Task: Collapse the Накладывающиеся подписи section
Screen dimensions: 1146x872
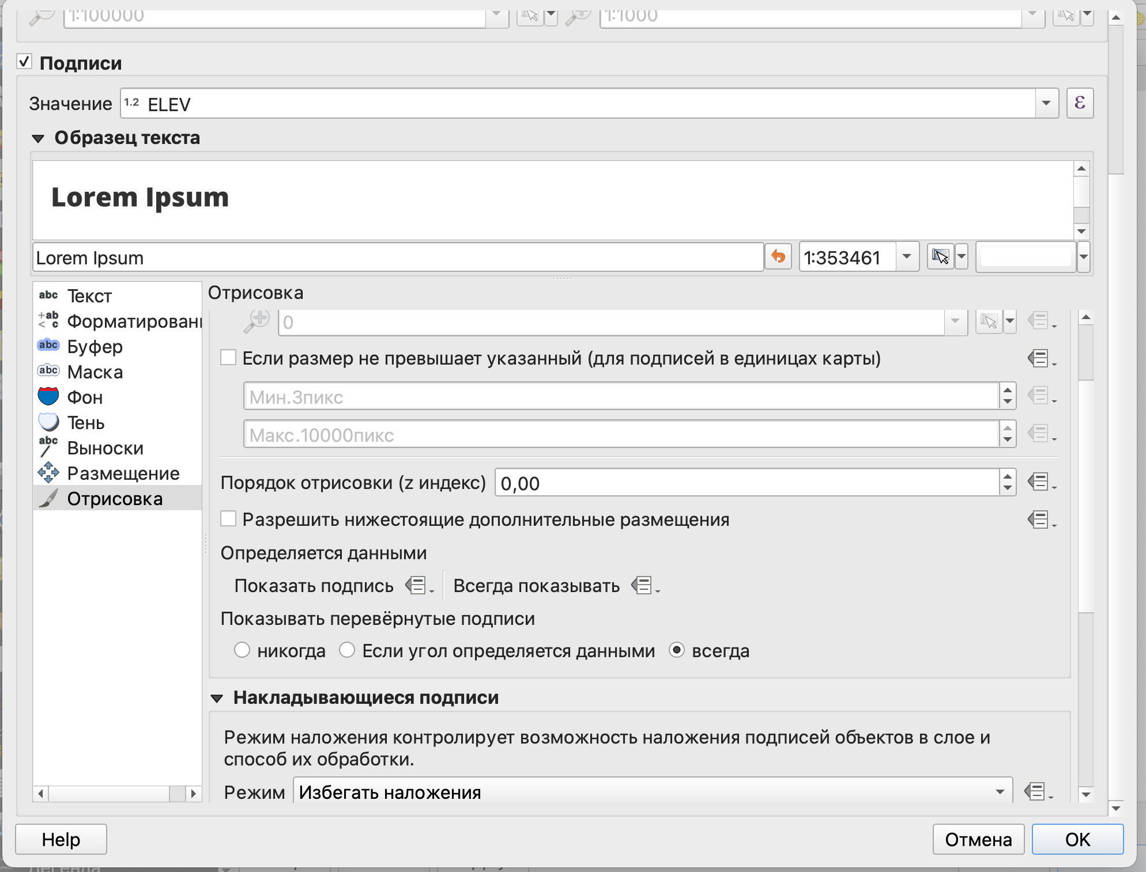Action: [x=217, y=698]
